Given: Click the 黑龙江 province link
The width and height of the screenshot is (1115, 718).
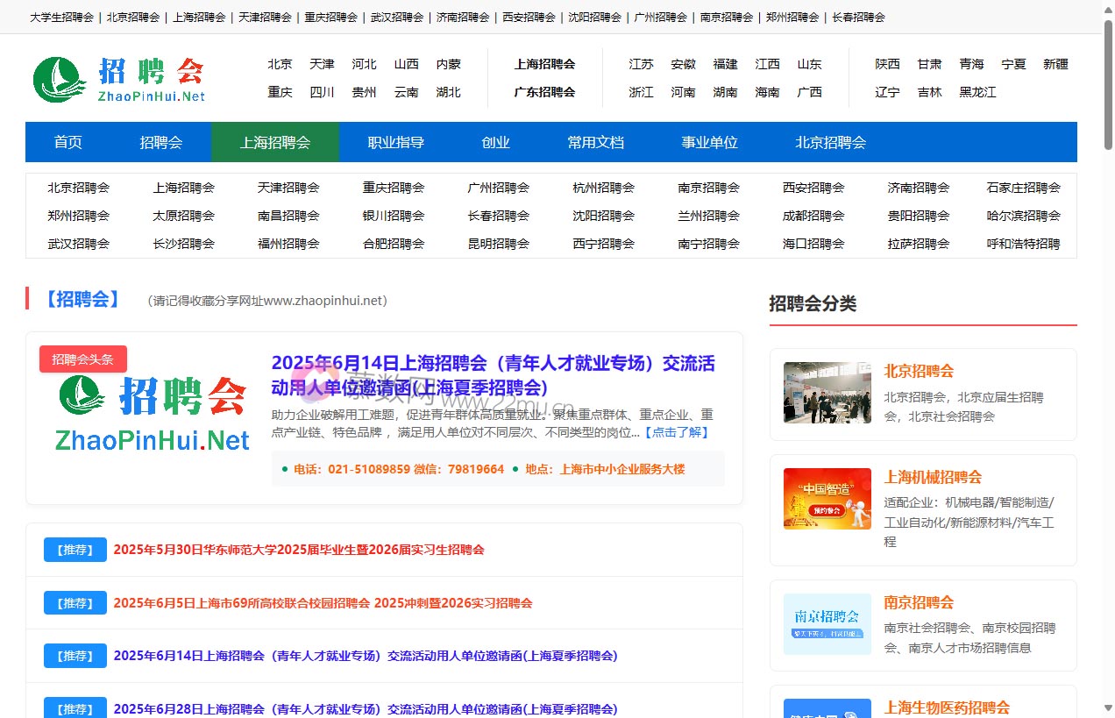Looking at the screenshot, I should [976, 92].
